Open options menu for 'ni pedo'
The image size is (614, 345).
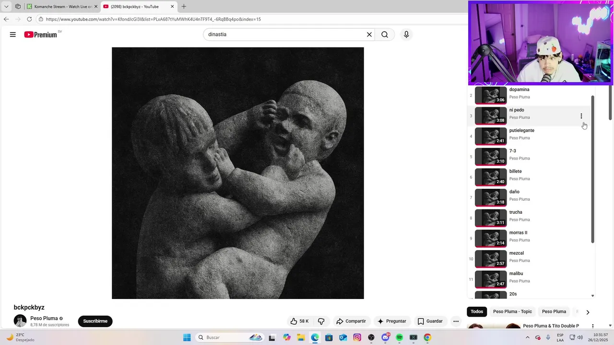pyautogui.click(x=581, y=116)
